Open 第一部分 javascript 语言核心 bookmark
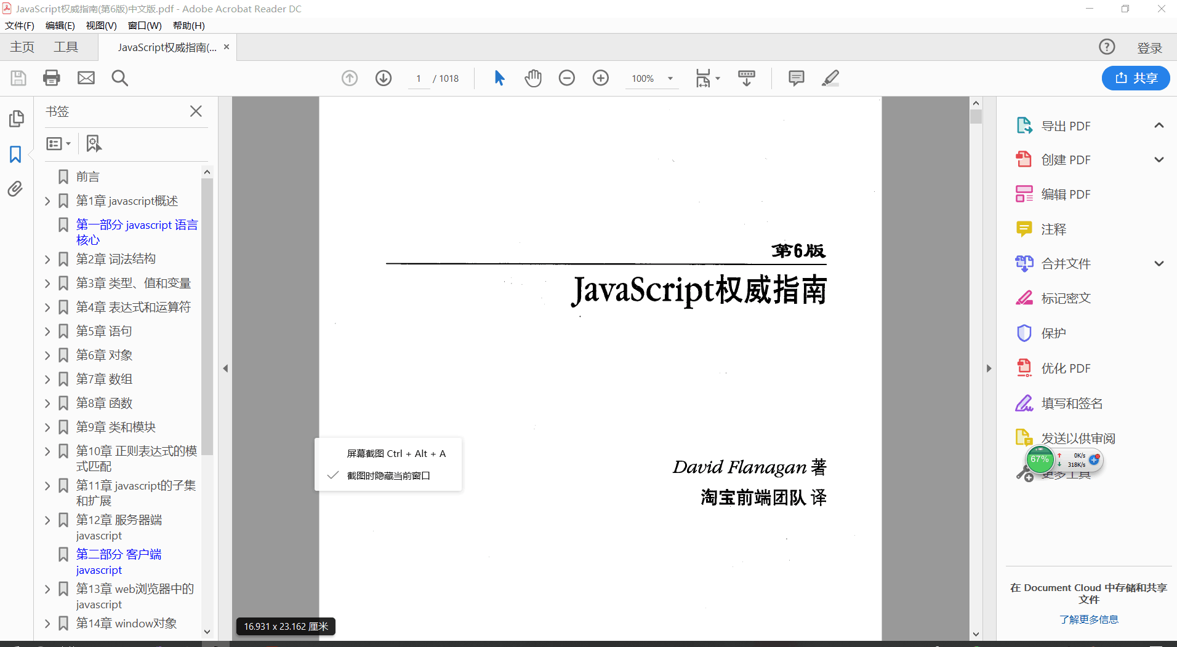The width and height of the screenshot is (1177, 647). [137, 232]
